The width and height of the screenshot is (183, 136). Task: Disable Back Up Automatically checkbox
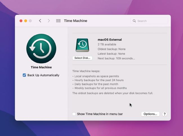pos(24,75)
